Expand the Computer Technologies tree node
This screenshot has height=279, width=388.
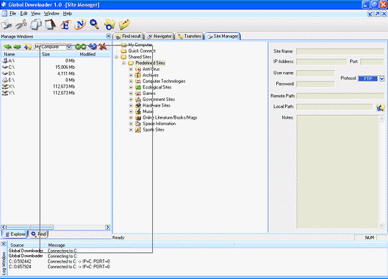coord(131,81)
